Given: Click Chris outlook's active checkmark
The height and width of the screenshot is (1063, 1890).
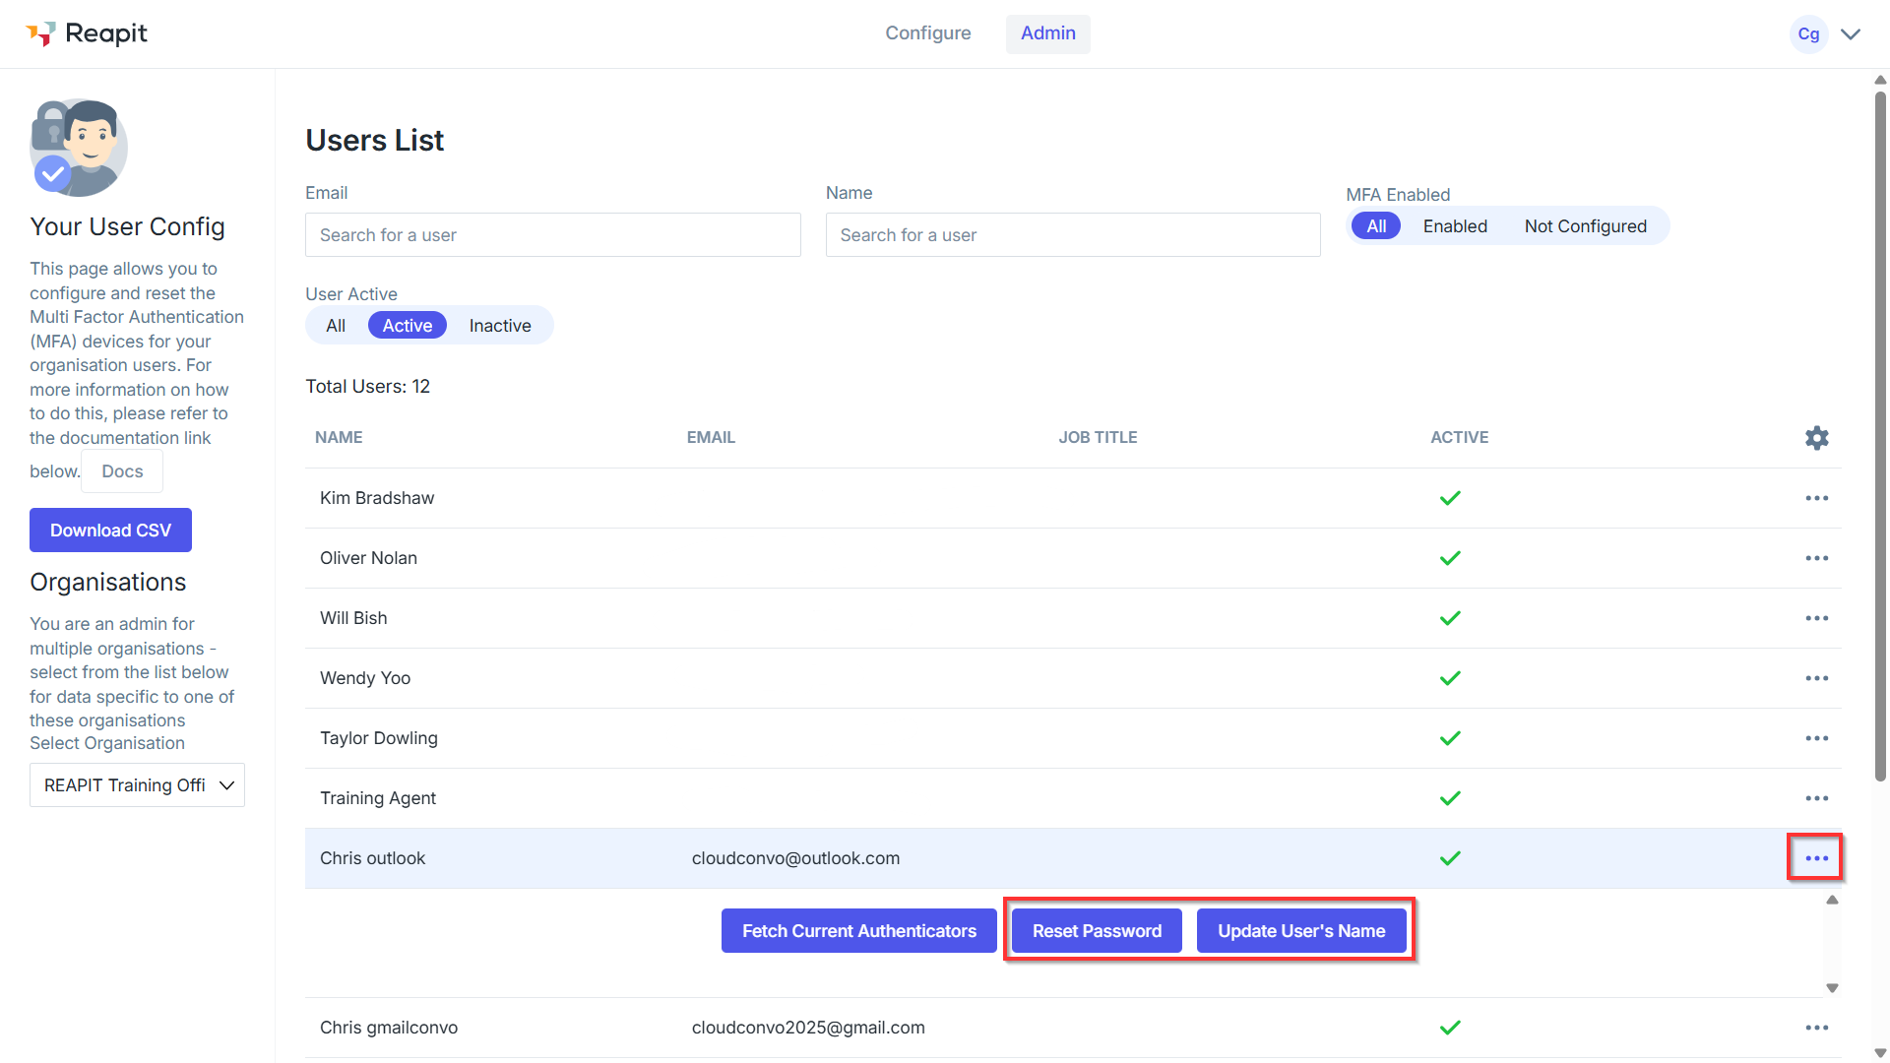Looking at the screenshot, I should [x=1450, y=858].
